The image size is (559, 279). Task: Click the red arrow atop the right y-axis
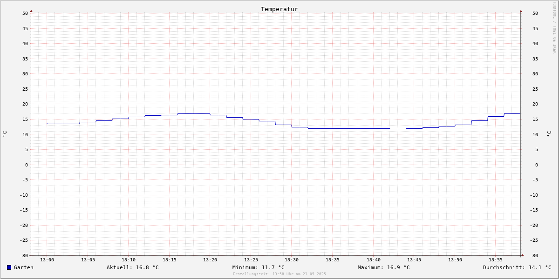pos(521,11)
